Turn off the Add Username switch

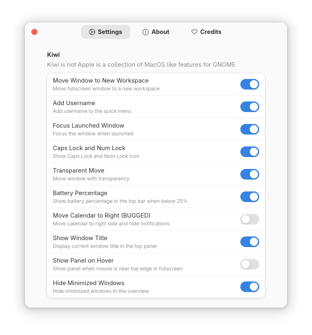coord(249,107)
